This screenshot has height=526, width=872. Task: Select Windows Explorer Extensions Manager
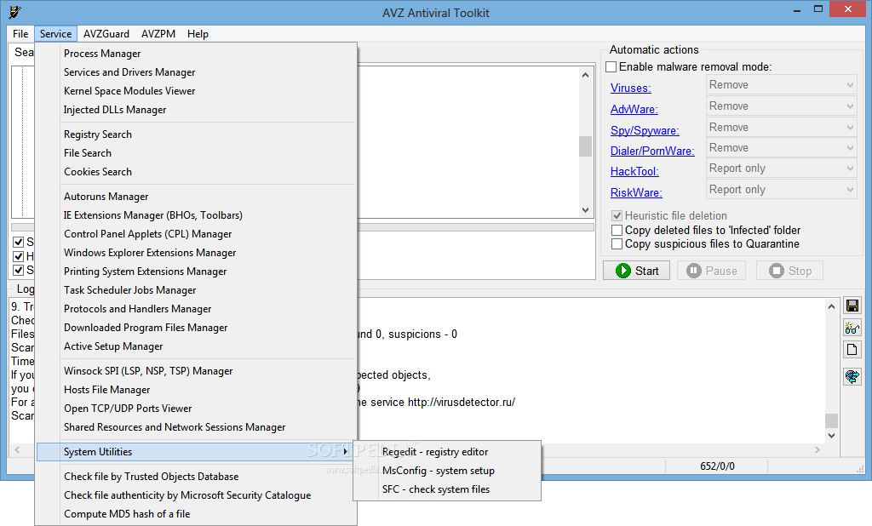pos(196,253)
